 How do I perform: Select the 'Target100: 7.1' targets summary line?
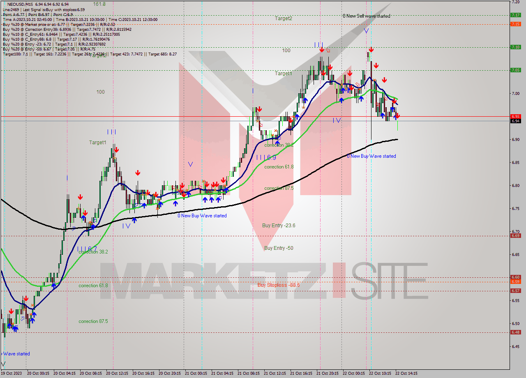[90, 54]
